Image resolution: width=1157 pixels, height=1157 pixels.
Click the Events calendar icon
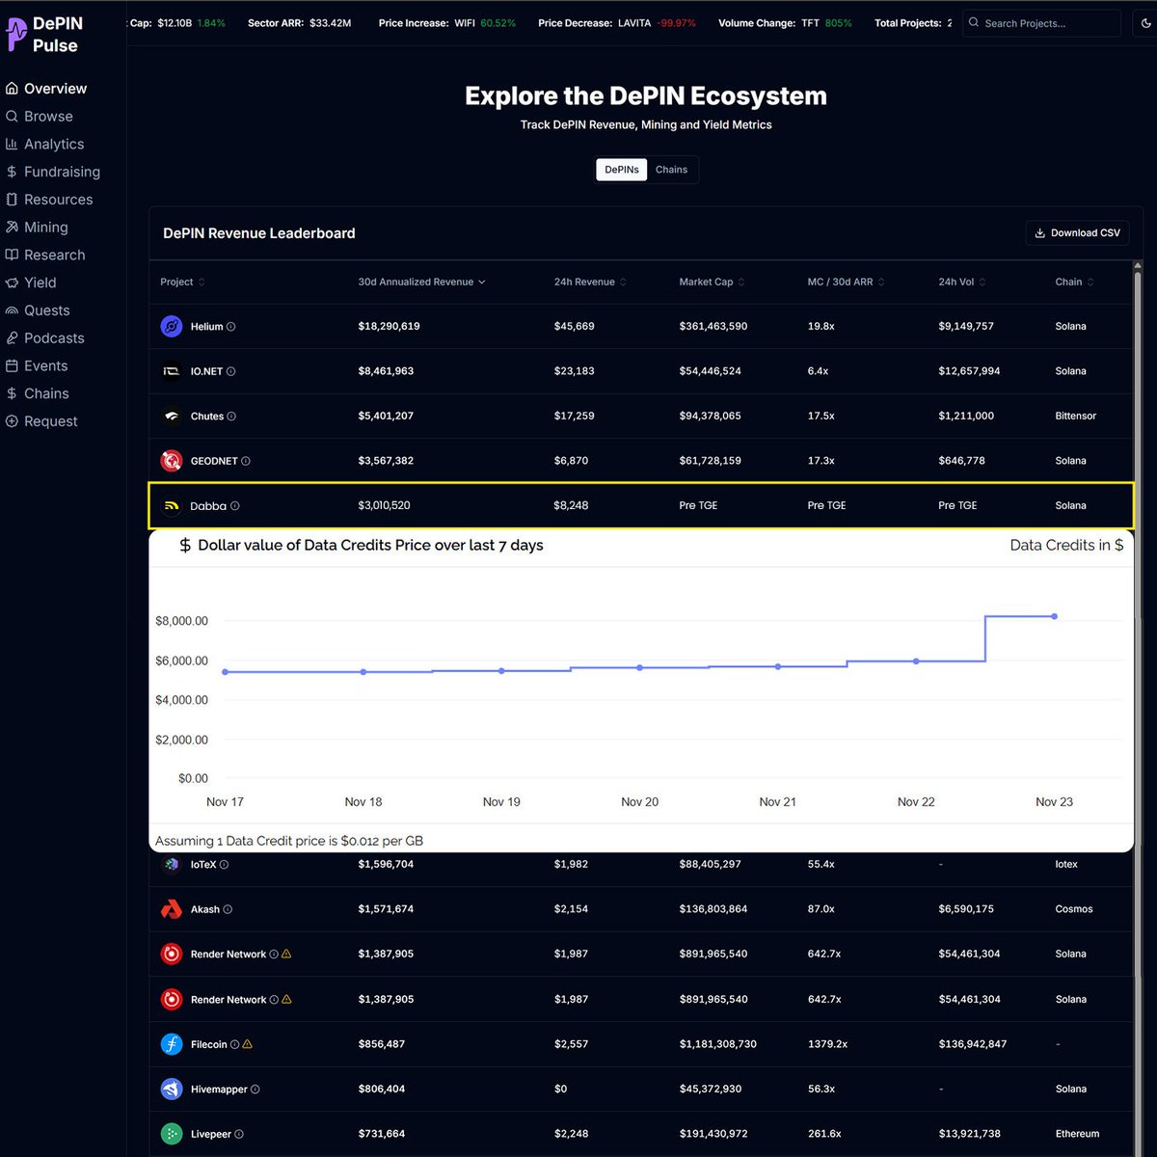point(12,366)
